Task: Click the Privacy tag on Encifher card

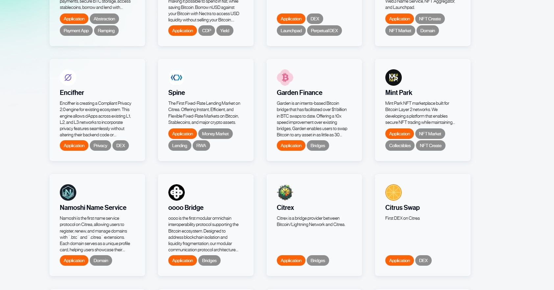Action: [x=100, y=145]
